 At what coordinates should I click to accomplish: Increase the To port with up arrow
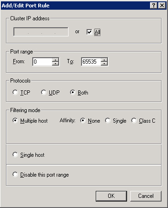[104, 60]
